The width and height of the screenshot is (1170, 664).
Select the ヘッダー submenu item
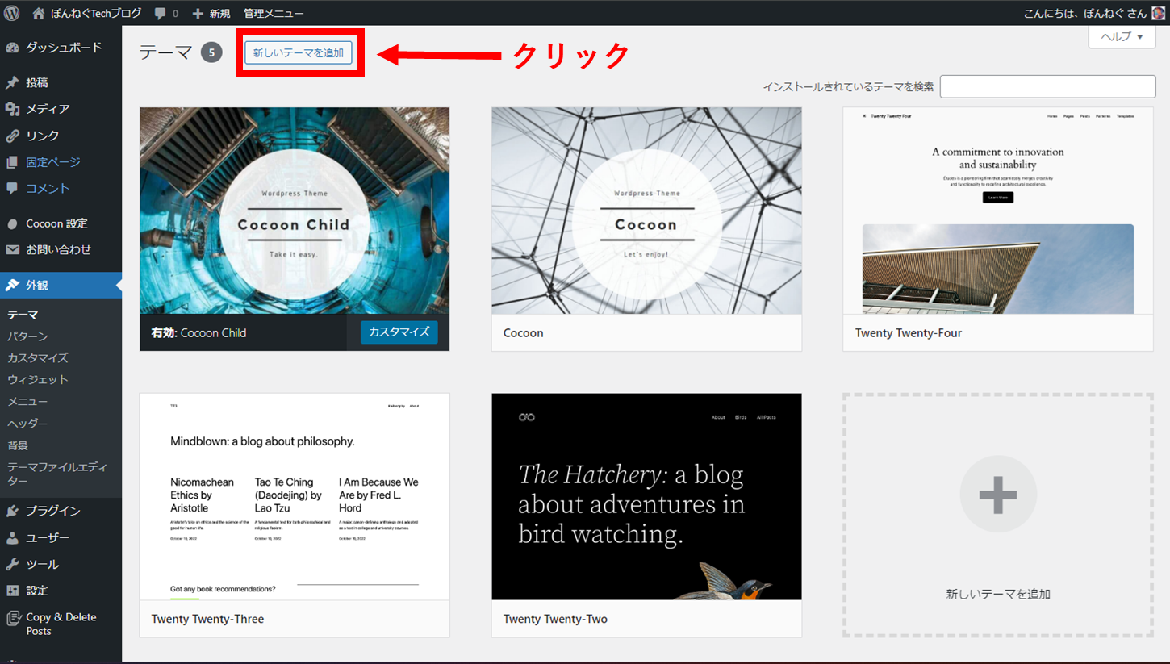tap(27, 424)
